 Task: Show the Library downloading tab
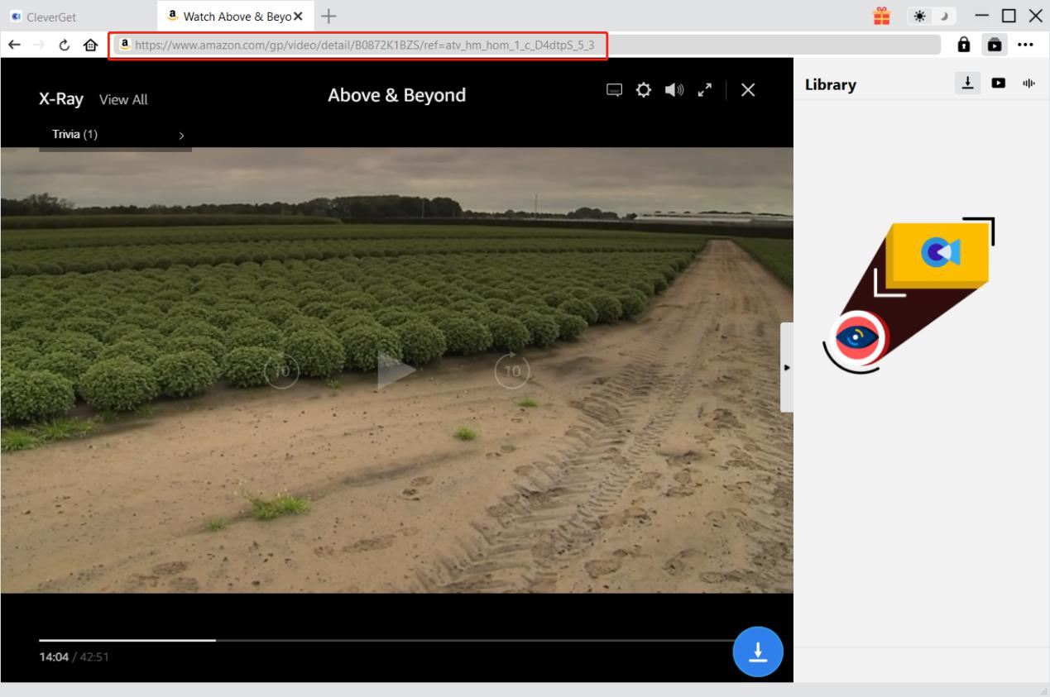[967, 83]
